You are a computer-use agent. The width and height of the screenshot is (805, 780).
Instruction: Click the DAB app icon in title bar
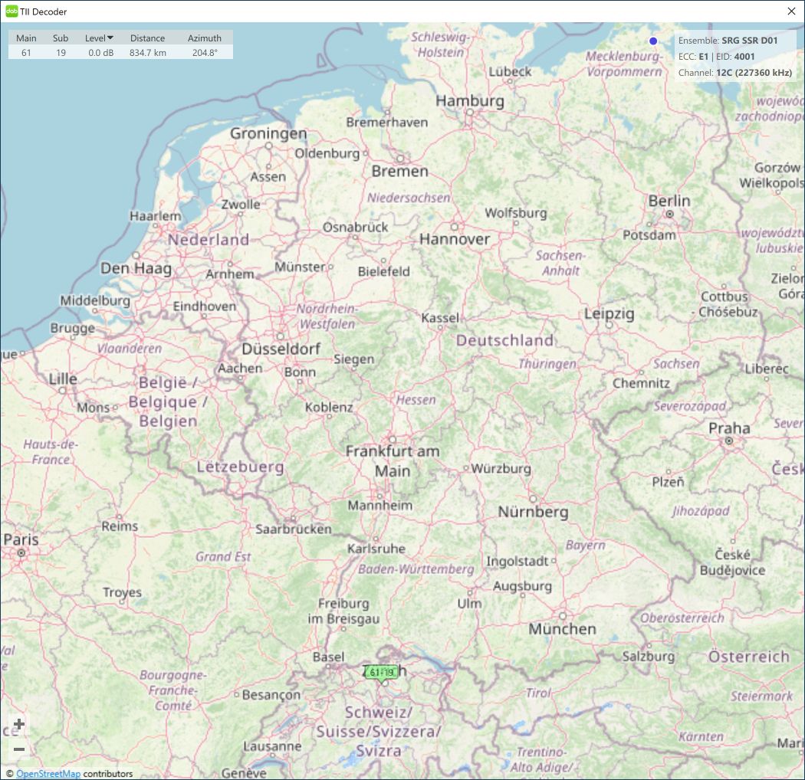pyautogui.click(x=11, y=11)
